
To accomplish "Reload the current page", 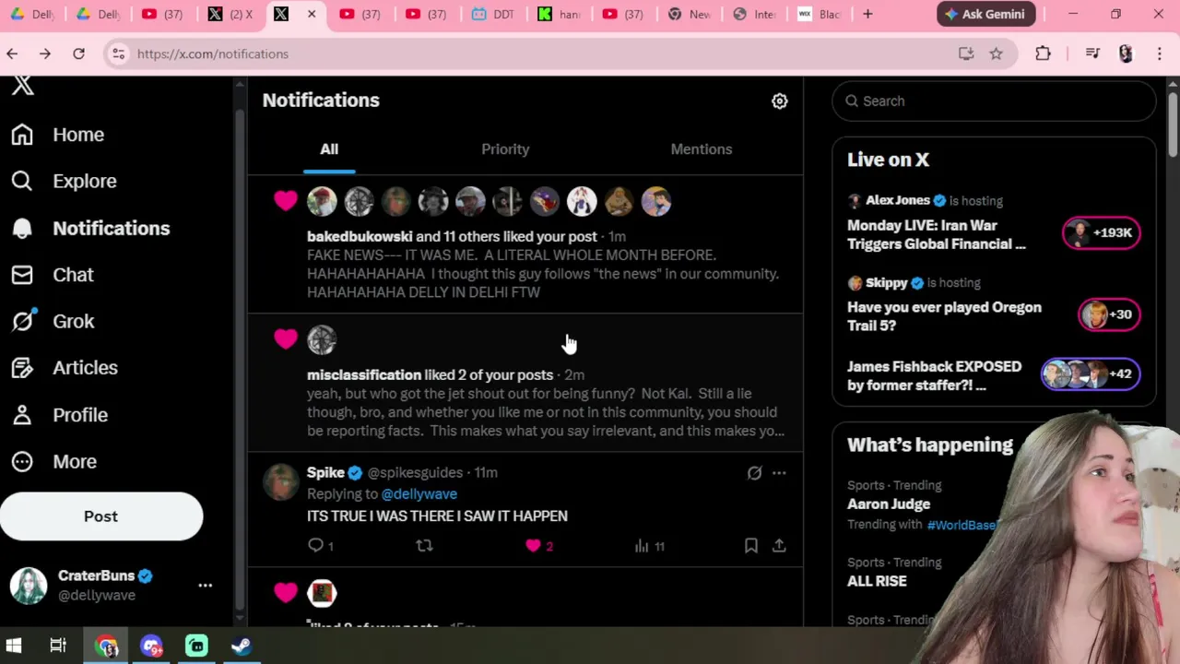I will coord(78,53).
